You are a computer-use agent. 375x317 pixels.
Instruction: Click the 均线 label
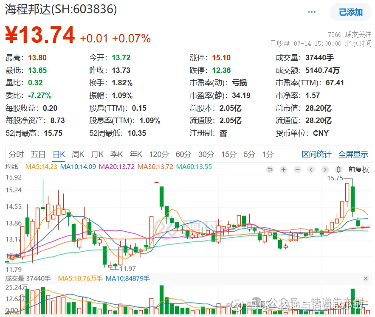click(x=12, y=167)
